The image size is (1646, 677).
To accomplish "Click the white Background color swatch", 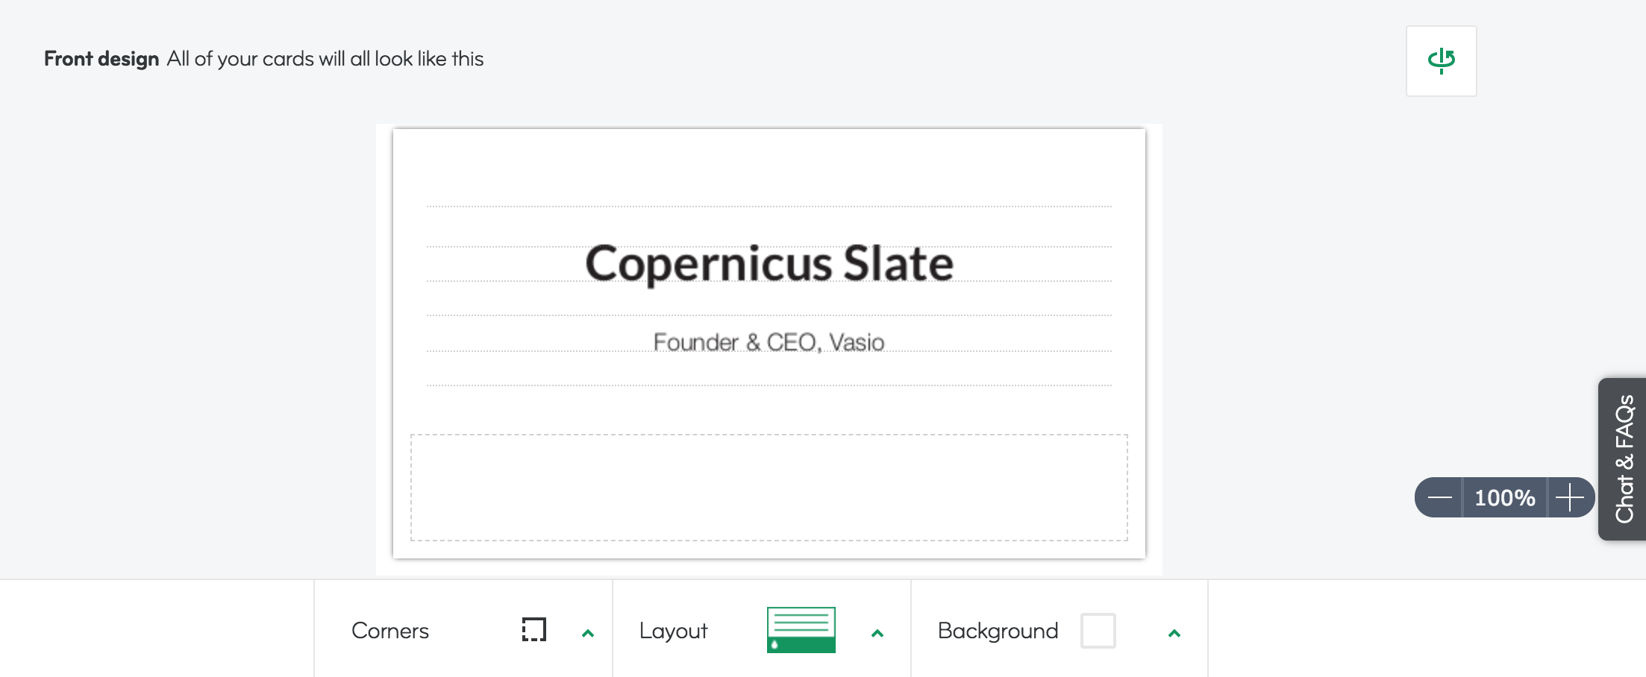I will 1098,631.
